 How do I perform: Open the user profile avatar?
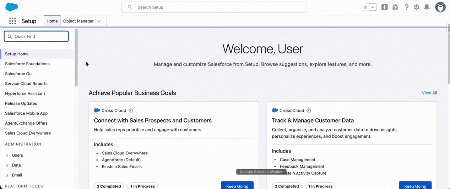tap(440, 7)
